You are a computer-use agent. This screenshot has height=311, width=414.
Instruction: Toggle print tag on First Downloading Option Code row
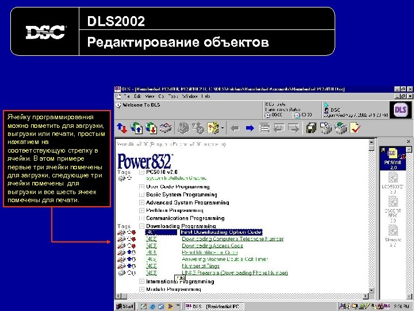click(x=121, y=233)
